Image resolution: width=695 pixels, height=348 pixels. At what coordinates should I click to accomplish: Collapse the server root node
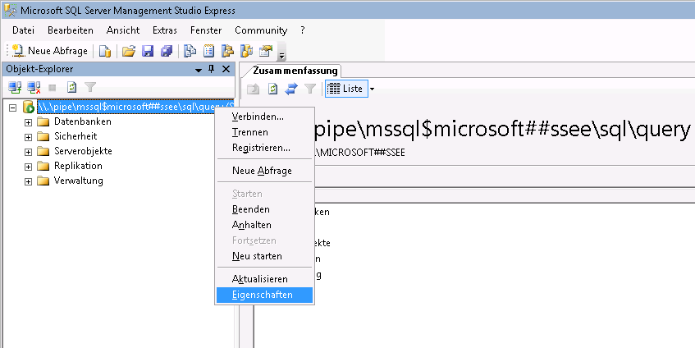(13, 108)
